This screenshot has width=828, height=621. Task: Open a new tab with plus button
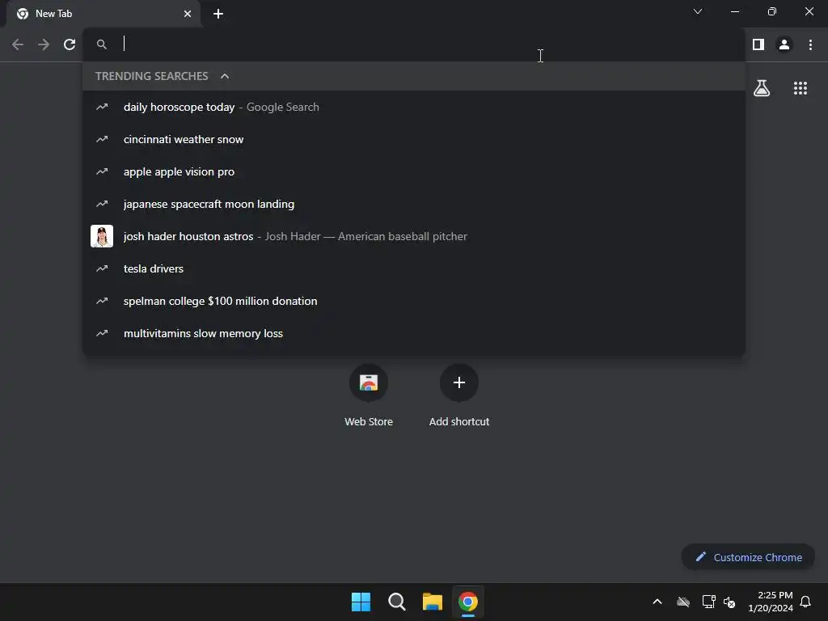[218, 14]
